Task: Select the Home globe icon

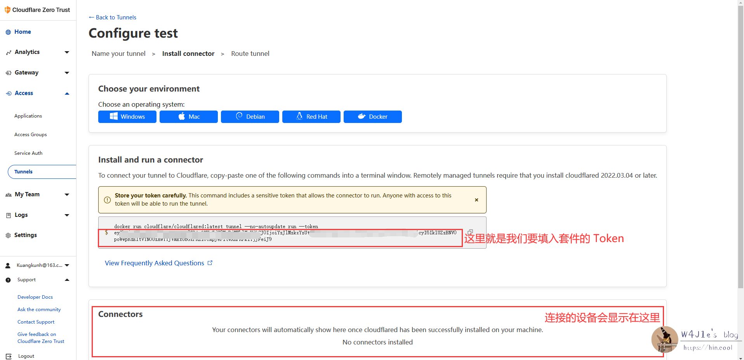Action: tap(8, 32)
